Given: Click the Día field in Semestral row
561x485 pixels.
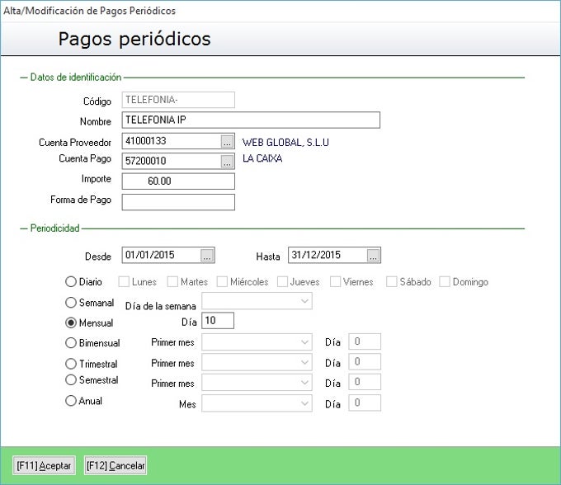Looking at the screenshot, I should point(365,382).
